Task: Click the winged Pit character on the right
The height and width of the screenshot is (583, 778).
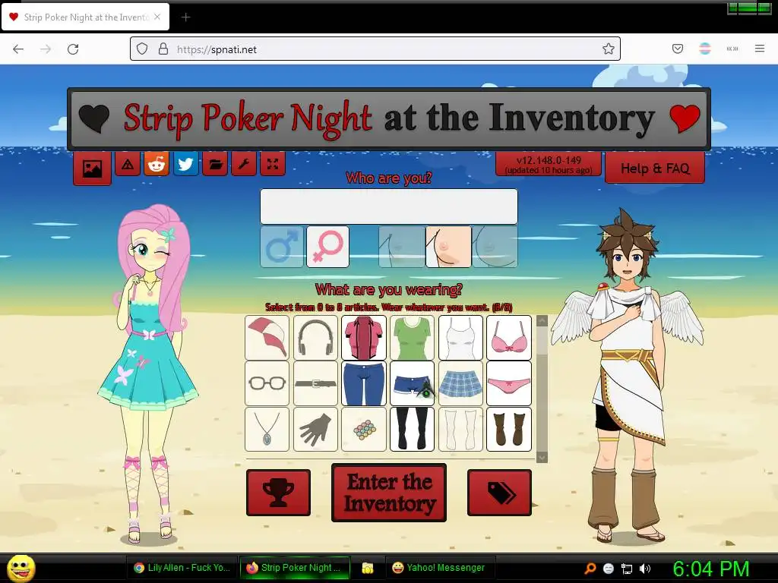Action: point(628,377)
